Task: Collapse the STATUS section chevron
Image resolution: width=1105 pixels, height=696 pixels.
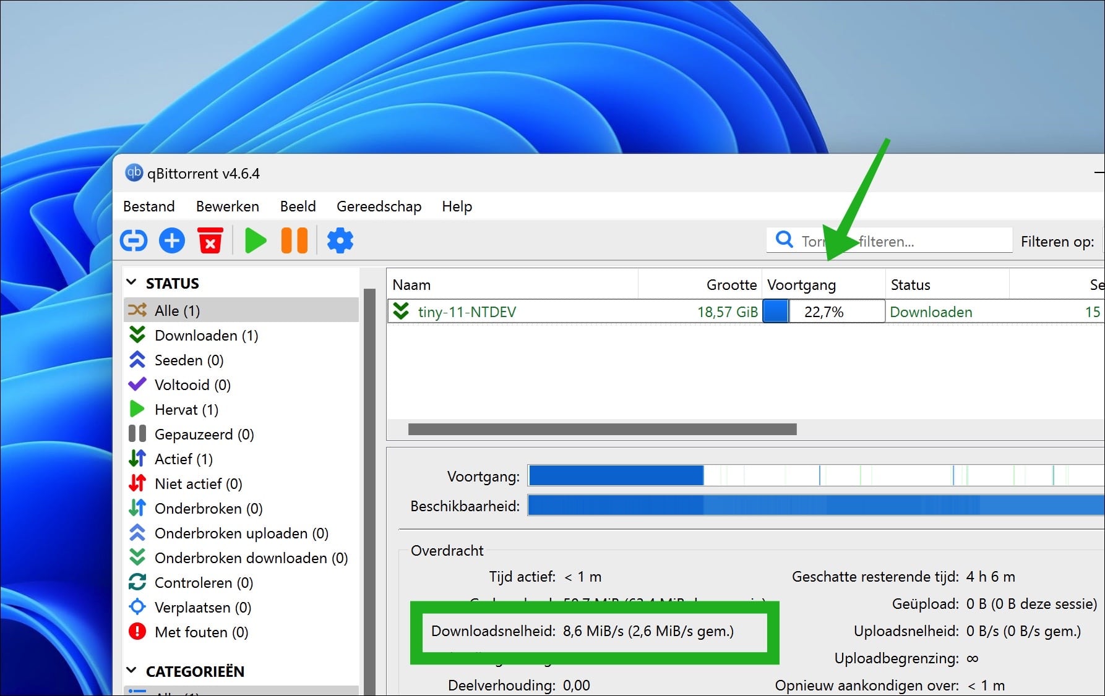Action: tap(132, 282)
